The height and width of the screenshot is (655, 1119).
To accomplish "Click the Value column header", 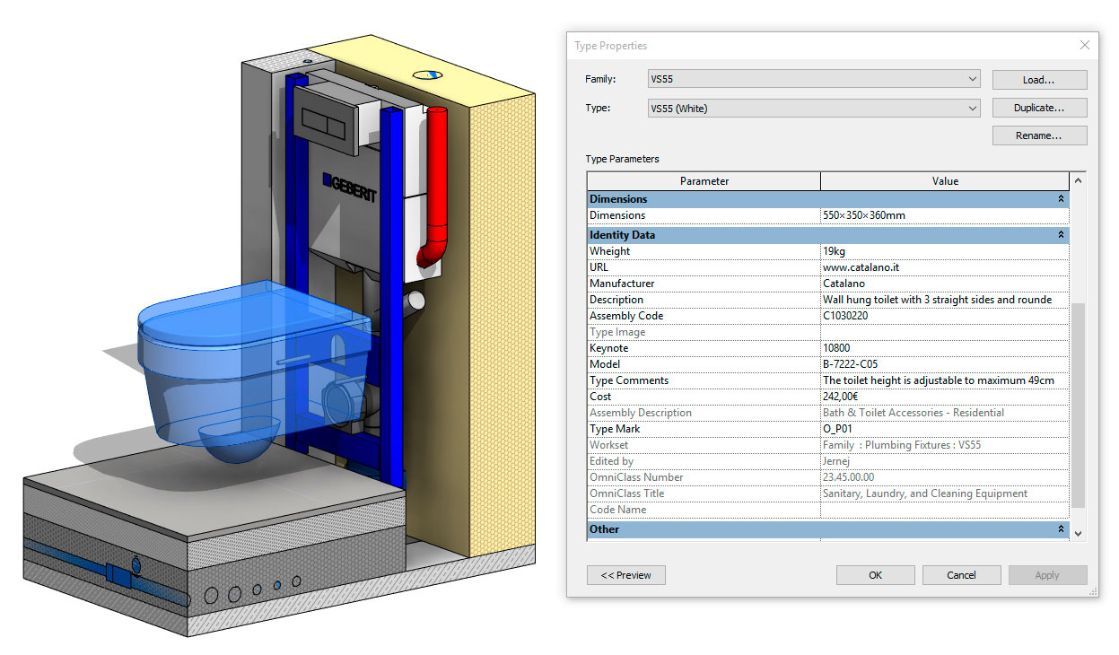I will pos(945,181).
